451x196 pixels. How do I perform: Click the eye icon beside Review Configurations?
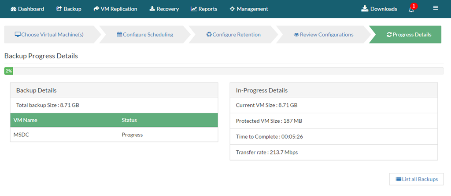296,35
